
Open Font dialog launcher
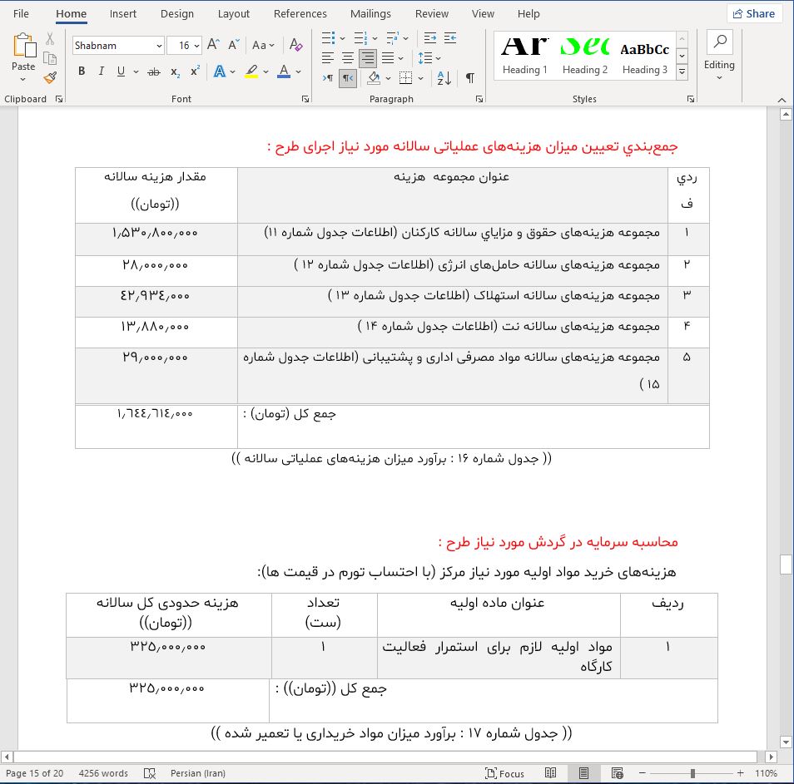pyautogui.click(x=305, y=99)
